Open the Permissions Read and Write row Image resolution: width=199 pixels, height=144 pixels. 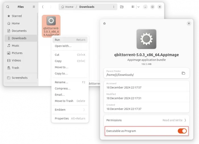click(146, 120)
